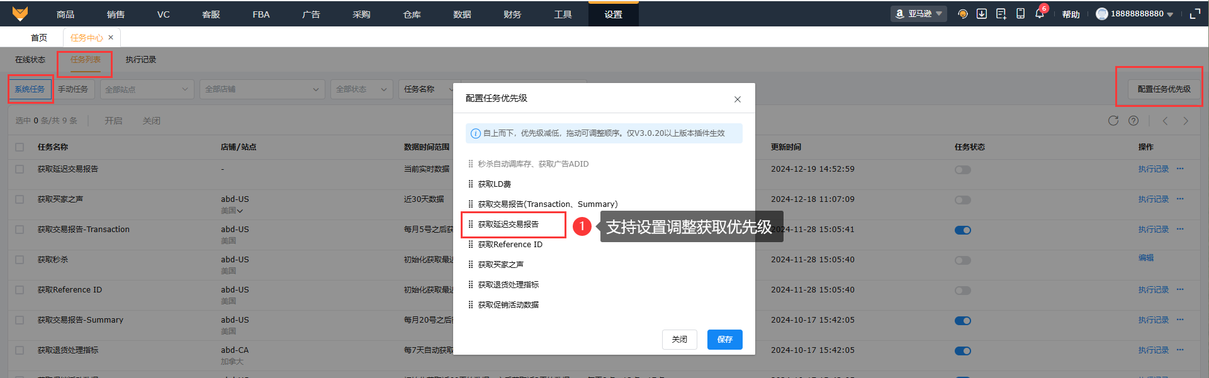Go to the next page arrow

point(1186,121)
